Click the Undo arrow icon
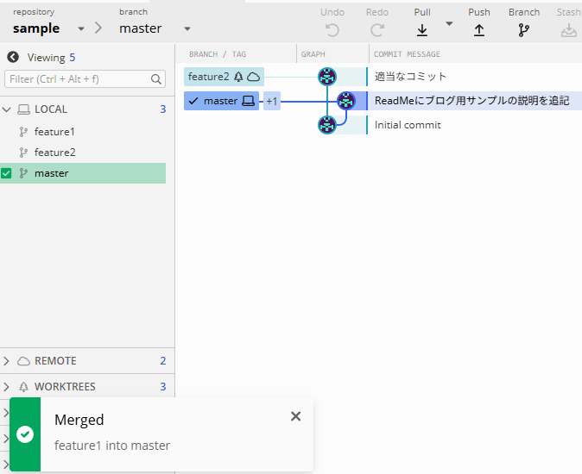Screen dimensions: 582x474 [332, 30]
